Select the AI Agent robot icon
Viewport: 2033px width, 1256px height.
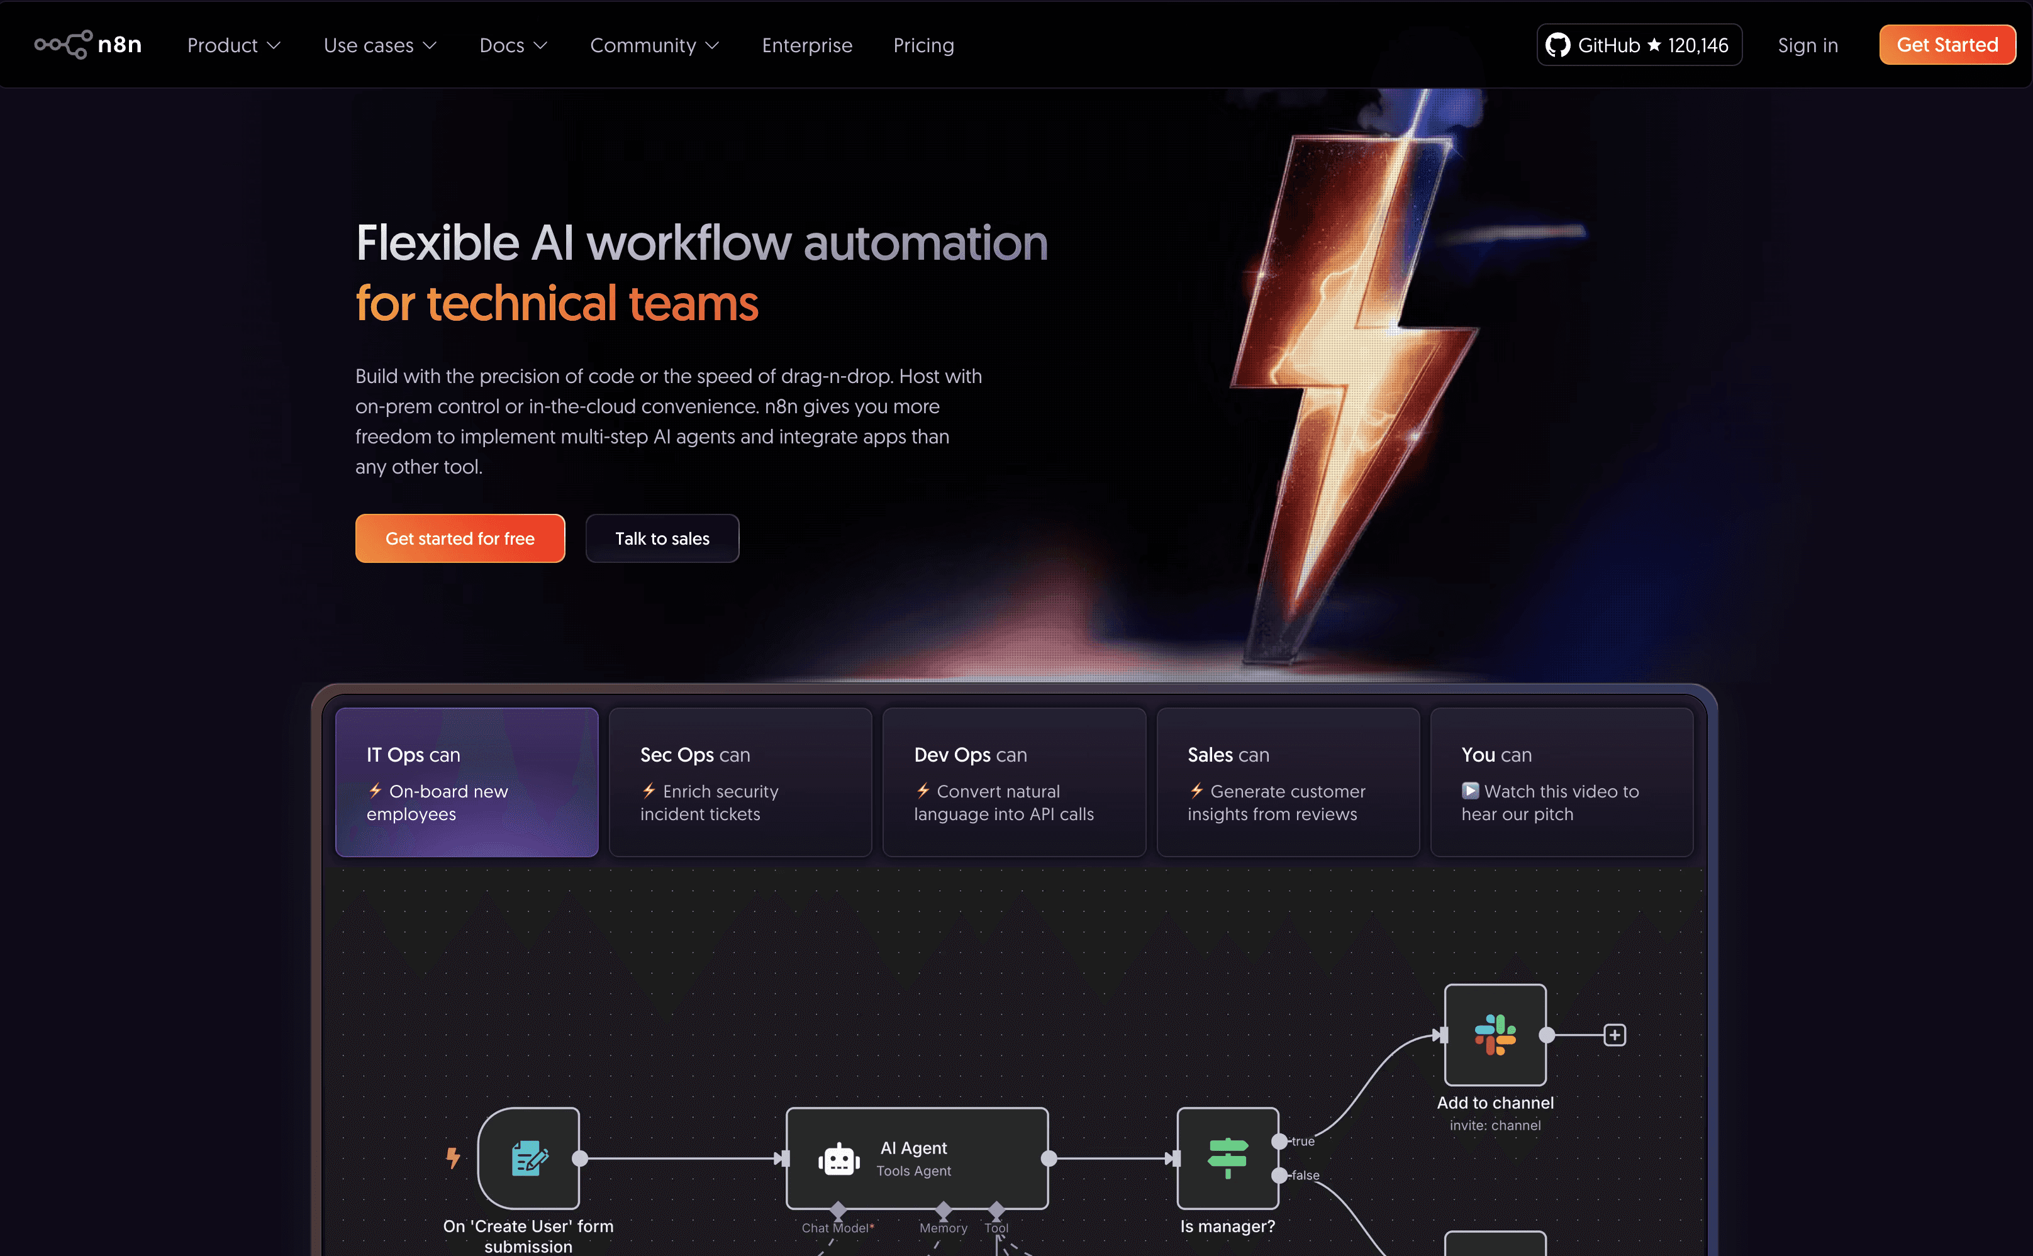[x=838, y=1159]
